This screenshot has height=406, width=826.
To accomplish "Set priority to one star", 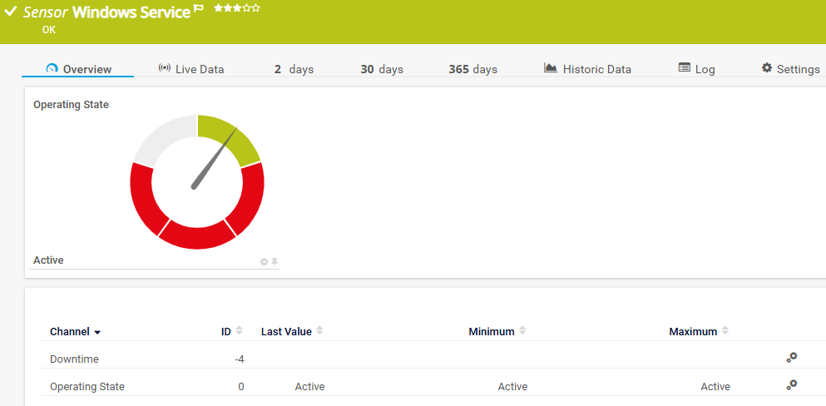I will tap(218, 8).
